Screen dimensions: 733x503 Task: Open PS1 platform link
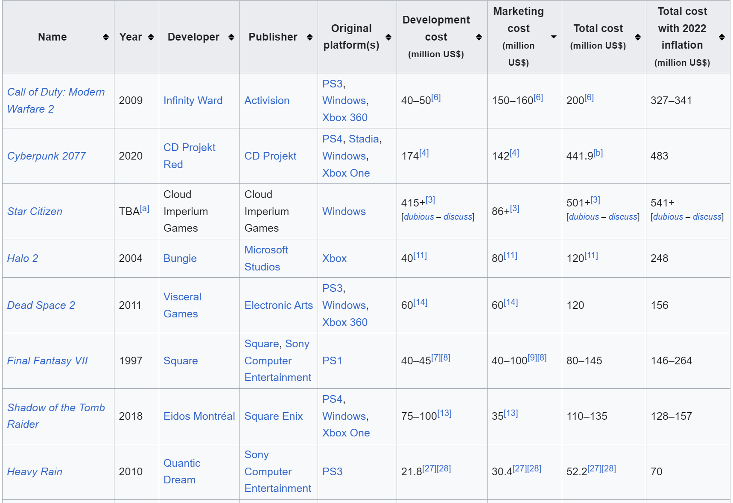pos(332,361)
